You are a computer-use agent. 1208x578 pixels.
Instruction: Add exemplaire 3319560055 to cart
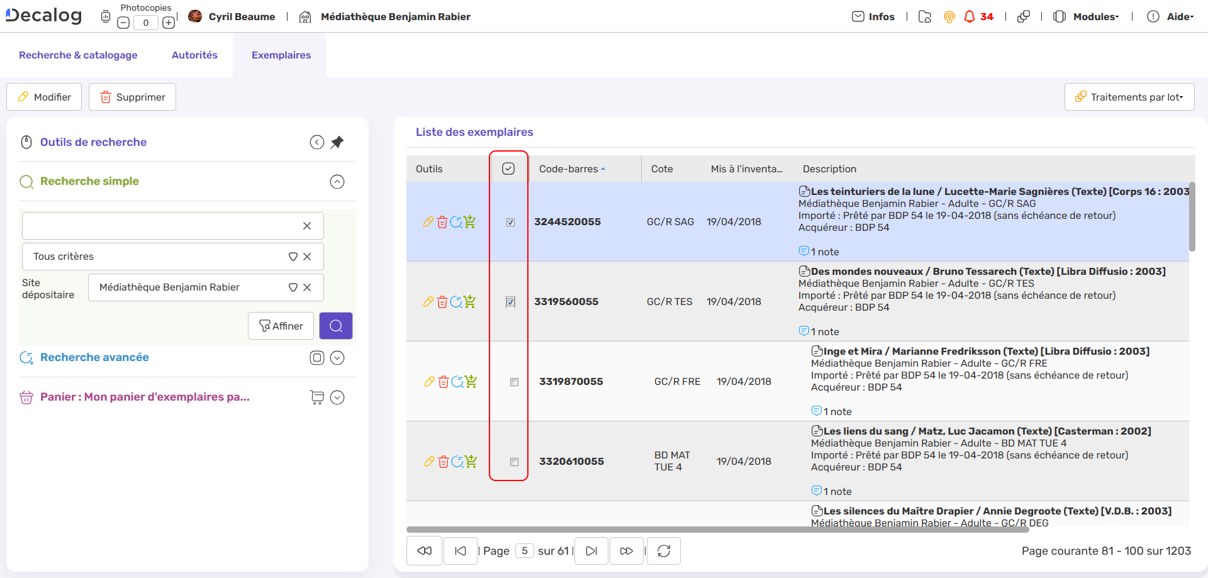tap(471, 302)
